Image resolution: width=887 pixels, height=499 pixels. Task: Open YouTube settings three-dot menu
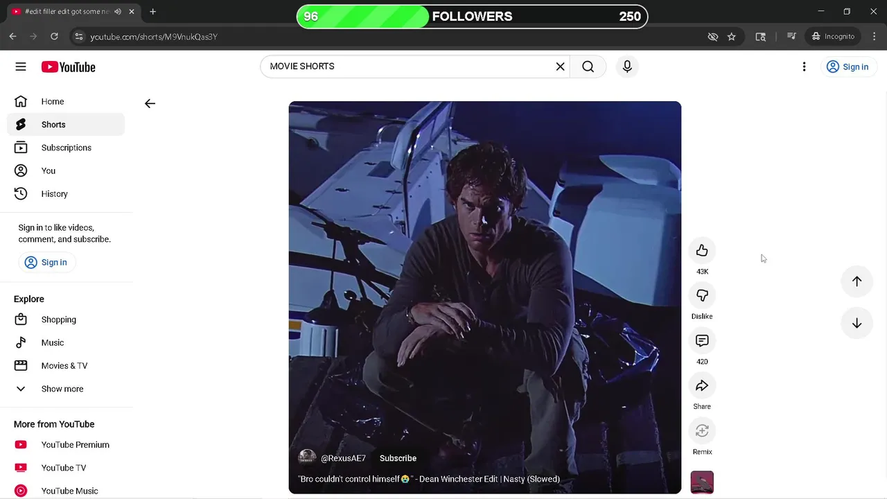[804, 67]
